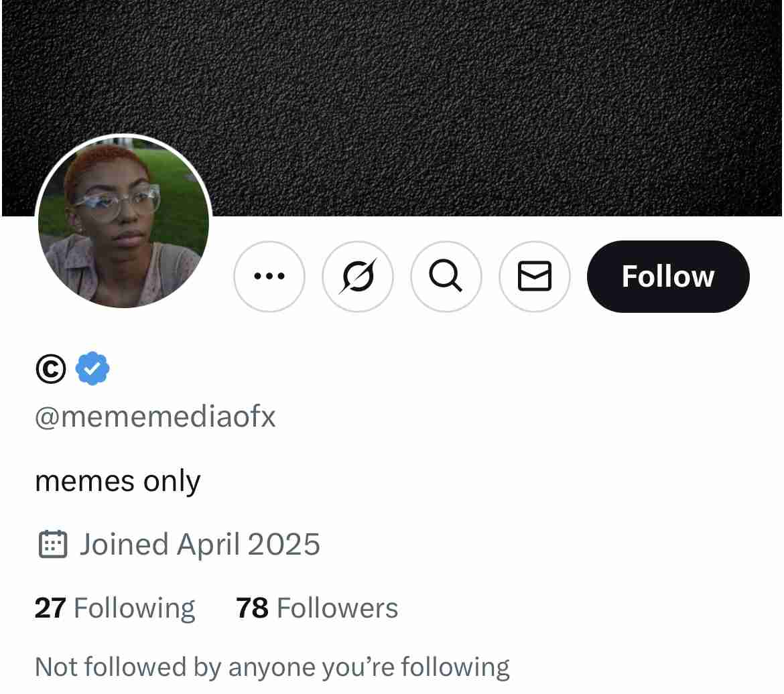This screenshot has width=784, height=694.
Task: Click the @mememediaofx handle text
Action: 155,417
